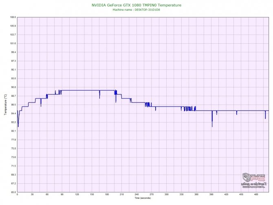This screenshot has height=205, width=273.
Task: Select the 80.1 temperature label
Action: (x=13, y=131)
